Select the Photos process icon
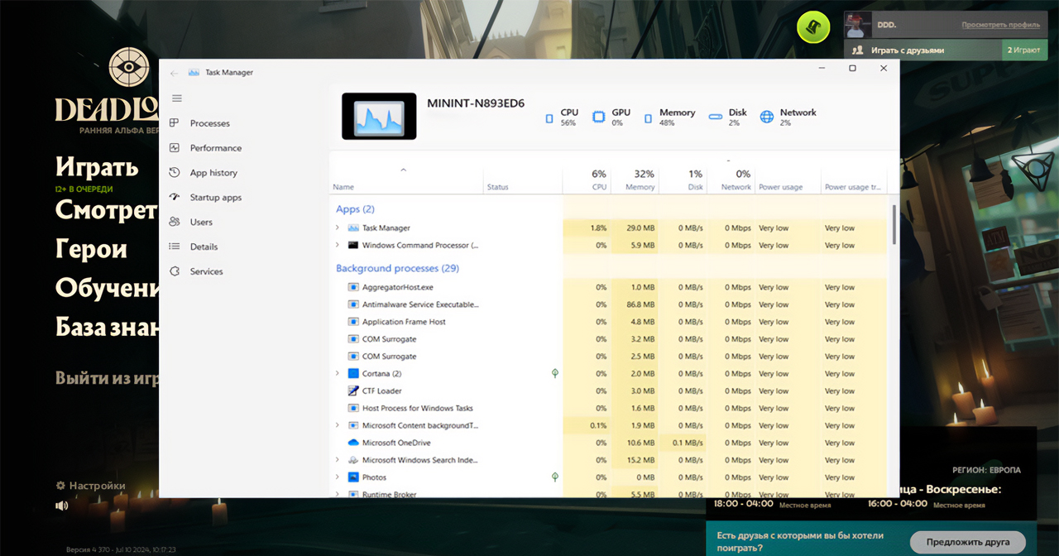Screen dimensions: 1059x556 [353, 477]
